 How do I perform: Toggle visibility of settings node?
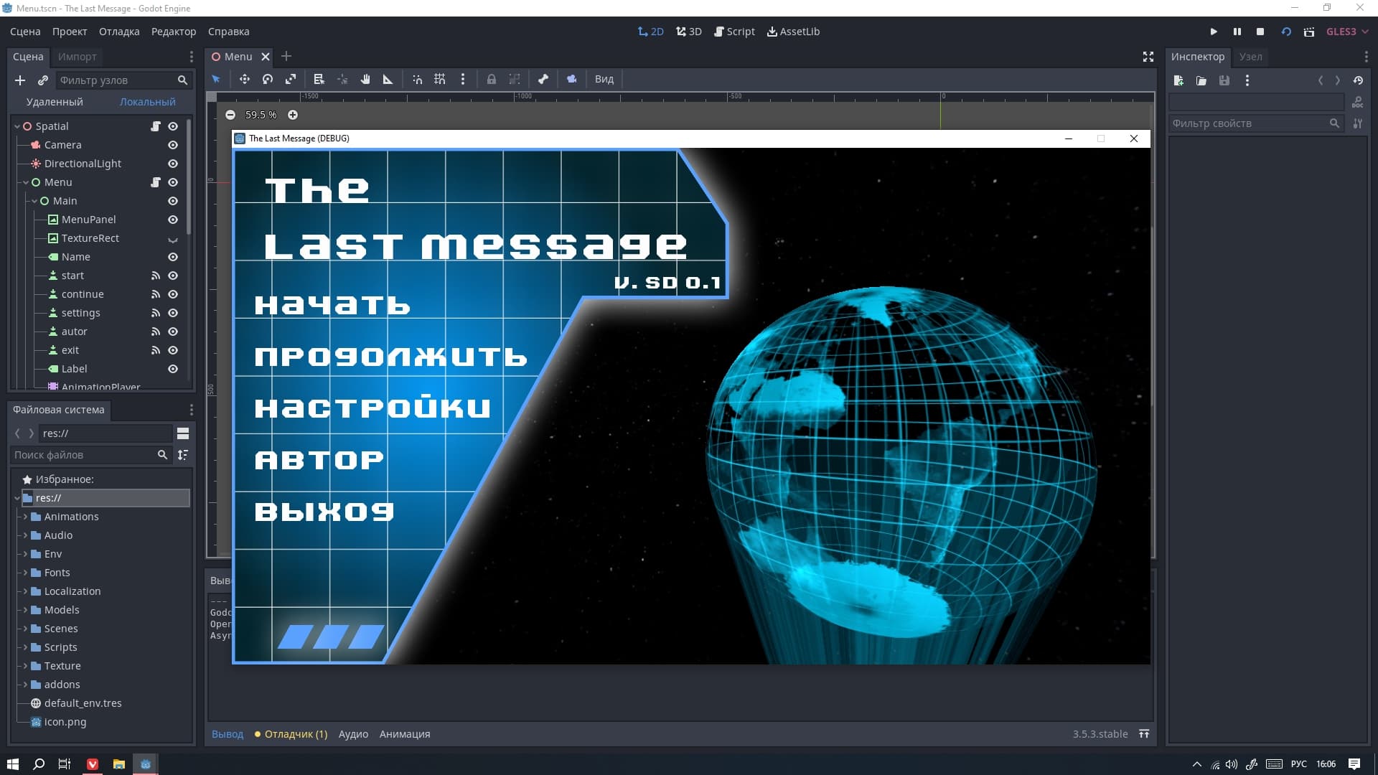pos(173,313)
